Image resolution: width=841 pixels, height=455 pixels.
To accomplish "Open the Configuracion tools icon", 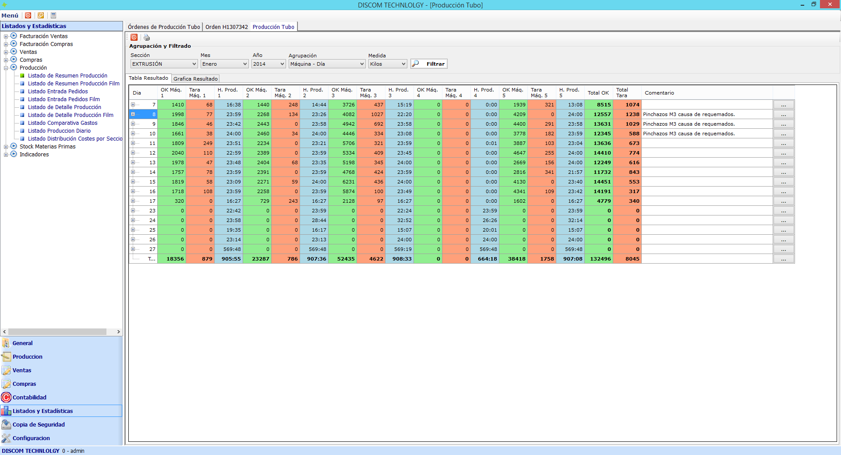I will [6, 438].
